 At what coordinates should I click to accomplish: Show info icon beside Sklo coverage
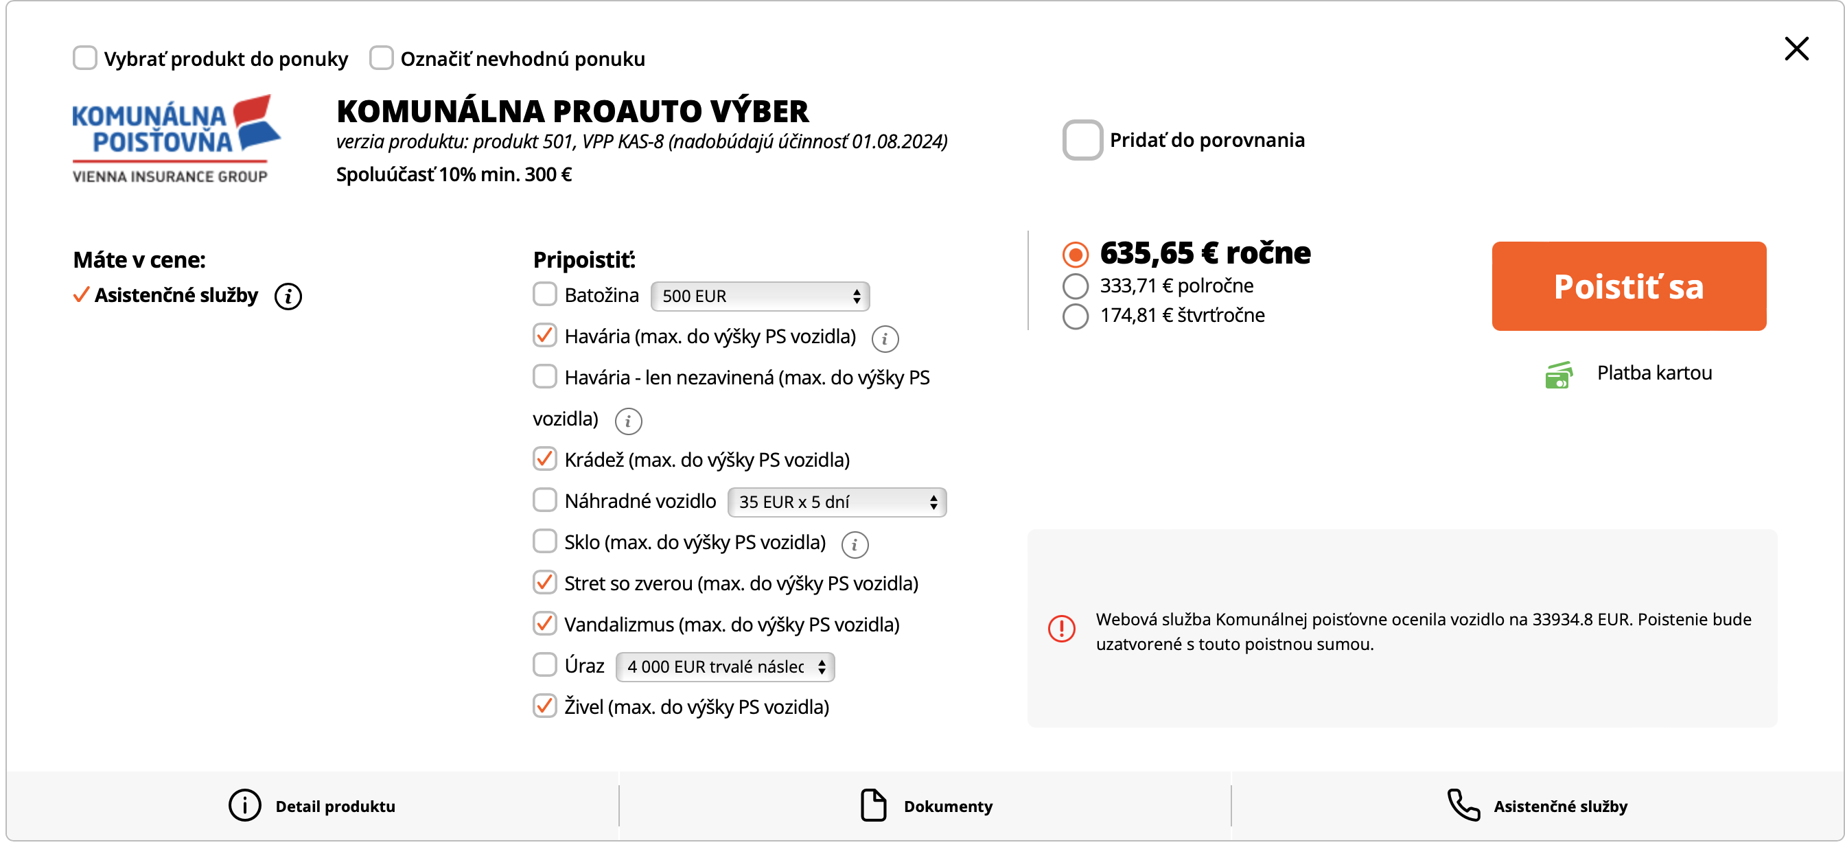[x=855, y=545]
